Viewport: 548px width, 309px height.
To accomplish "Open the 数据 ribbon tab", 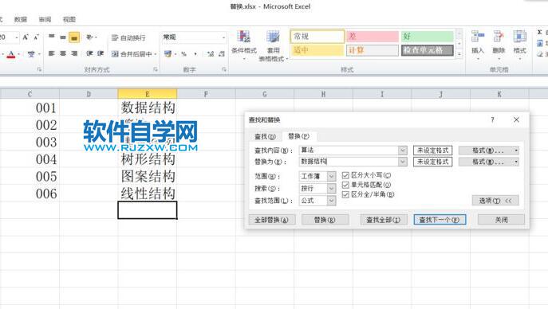I will pos(21,20).
